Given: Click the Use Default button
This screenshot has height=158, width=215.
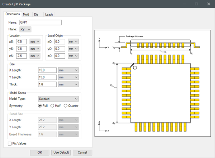Looking at the screenshot, I should point(61,152).
